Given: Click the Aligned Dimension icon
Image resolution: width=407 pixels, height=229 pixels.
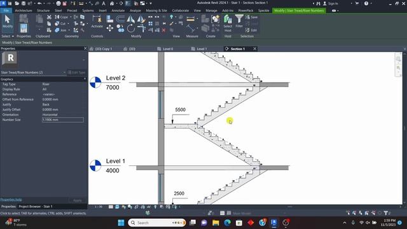Looking at the screenshot, I should (191, 28).
